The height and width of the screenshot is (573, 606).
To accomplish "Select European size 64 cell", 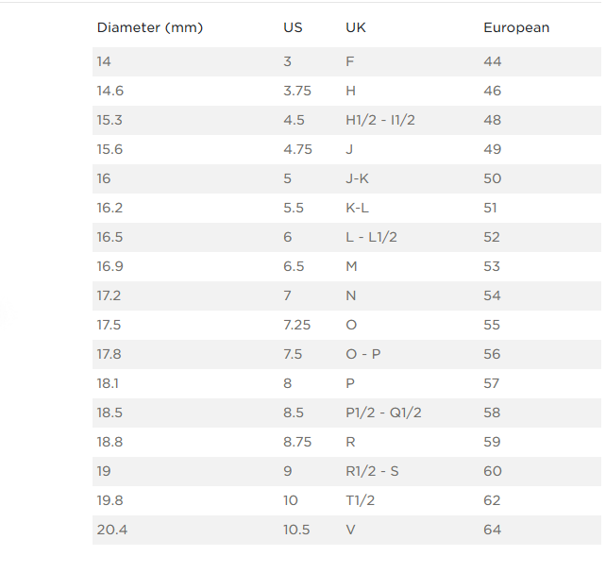I will [493, 530].
